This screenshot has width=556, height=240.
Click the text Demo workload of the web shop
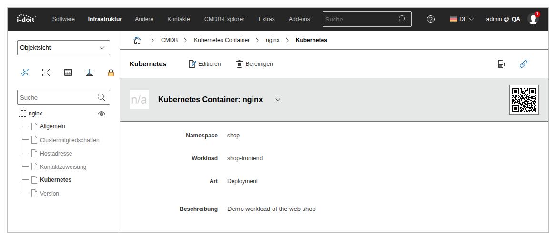[271, 209]
